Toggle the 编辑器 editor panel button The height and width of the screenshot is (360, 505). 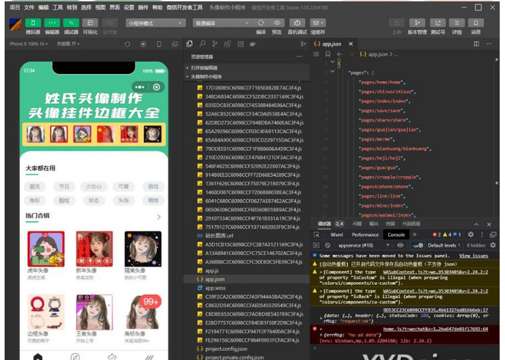(x=51, y=22)
